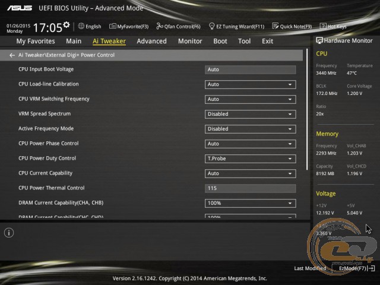Expand CPU Current Capability dropdown
The image size is (380, 285).
(x=251, y=173)
